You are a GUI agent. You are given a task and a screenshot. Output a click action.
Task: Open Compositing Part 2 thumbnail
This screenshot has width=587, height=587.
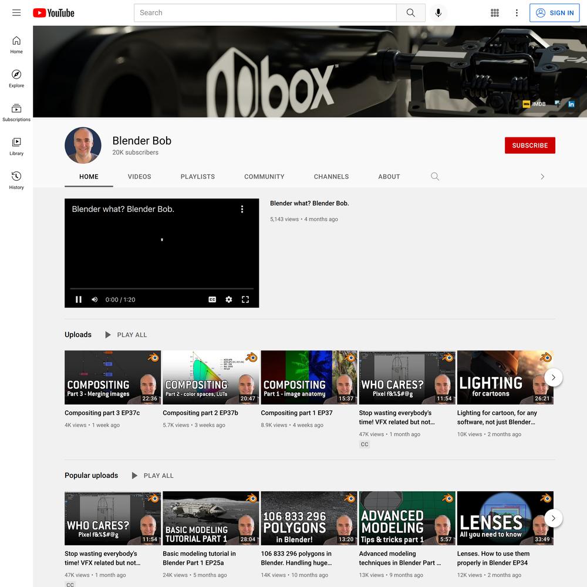click(211, 377)
